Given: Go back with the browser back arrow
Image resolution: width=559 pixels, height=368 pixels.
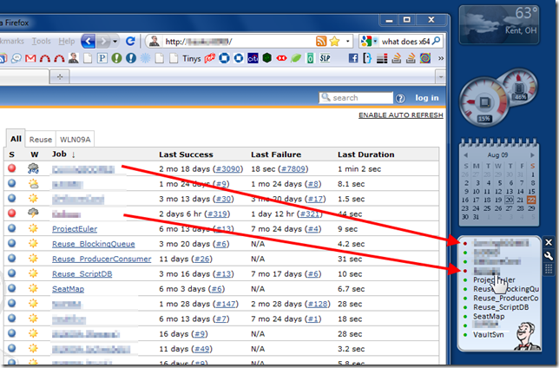Looking at the screenshot, I should click(x=88, y=42).
